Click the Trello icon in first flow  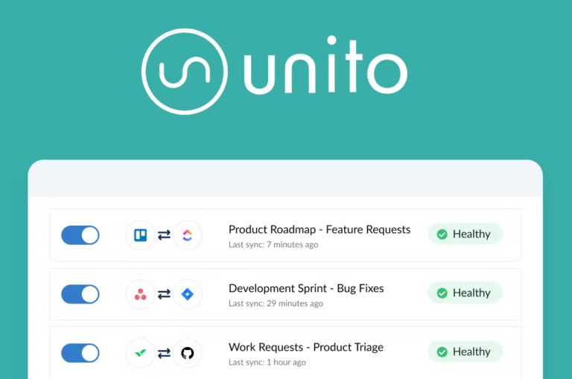click(141, 235)
